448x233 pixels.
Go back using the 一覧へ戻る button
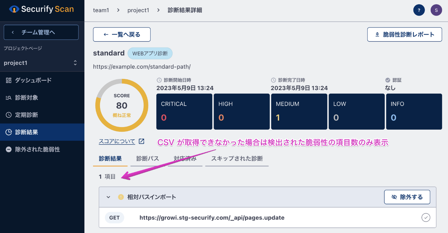(x=122, y=34)
